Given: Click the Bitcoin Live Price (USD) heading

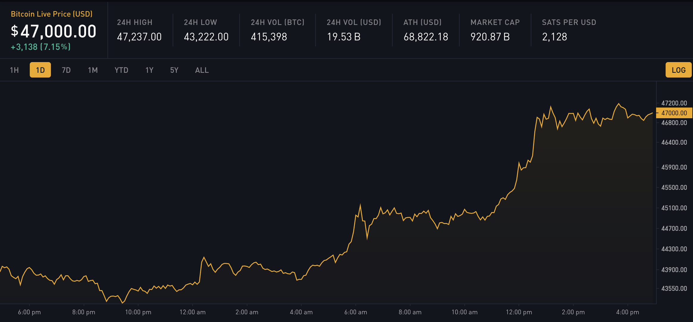Looking at the screenshot, I should [x=51, y=14].
